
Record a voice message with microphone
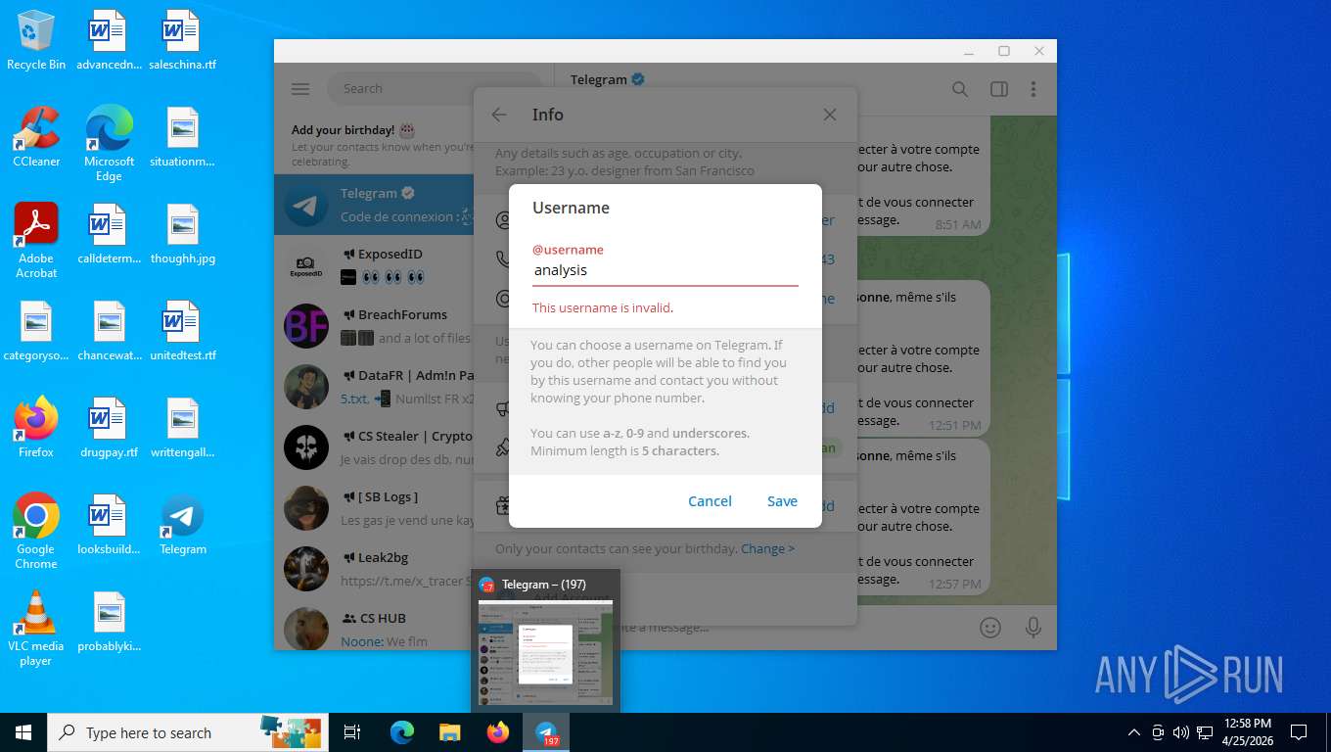(1033, 628)
